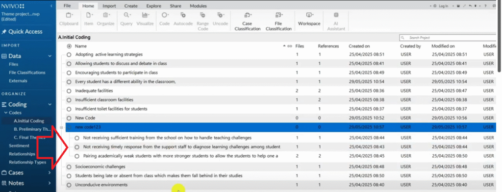Click the code circle for Socioeconomic challenges
This screenshot has height=192, width=502.
tap(69, 167)
